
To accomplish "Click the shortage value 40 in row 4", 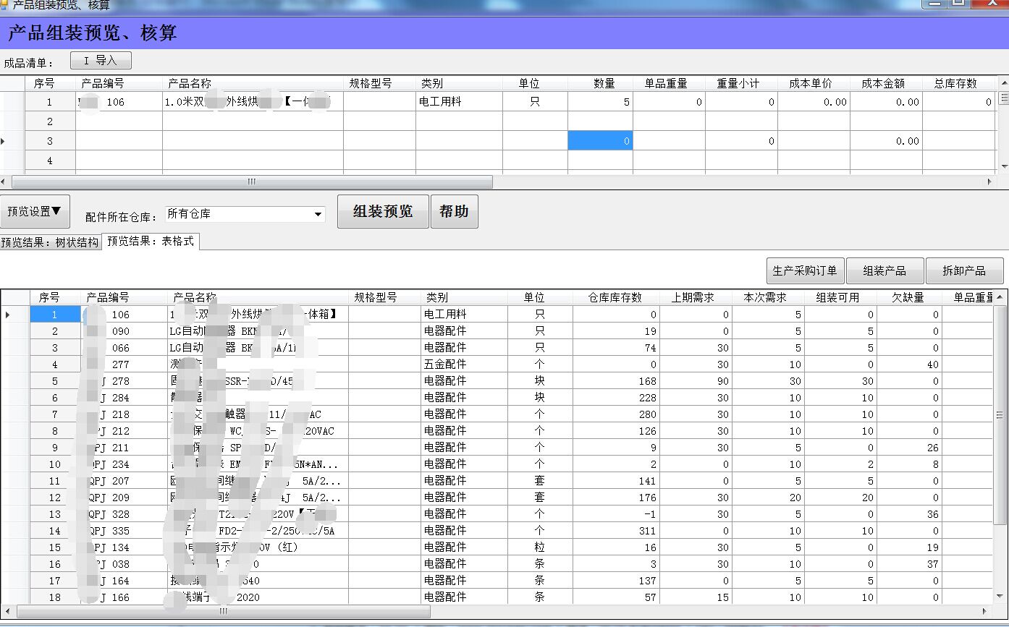I will click(909, 364).
